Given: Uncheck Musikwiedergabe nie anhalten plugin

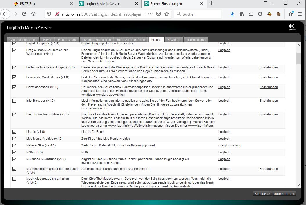Looking at the screenshot, I should click(x=15, y=179).
